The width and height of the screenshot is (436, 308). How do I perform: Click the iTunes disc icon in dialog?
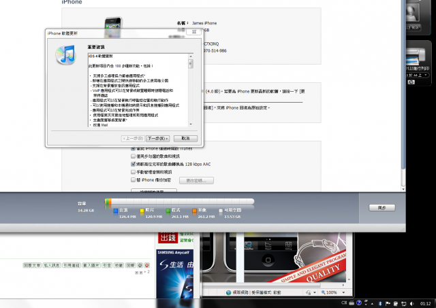(66, 55)
